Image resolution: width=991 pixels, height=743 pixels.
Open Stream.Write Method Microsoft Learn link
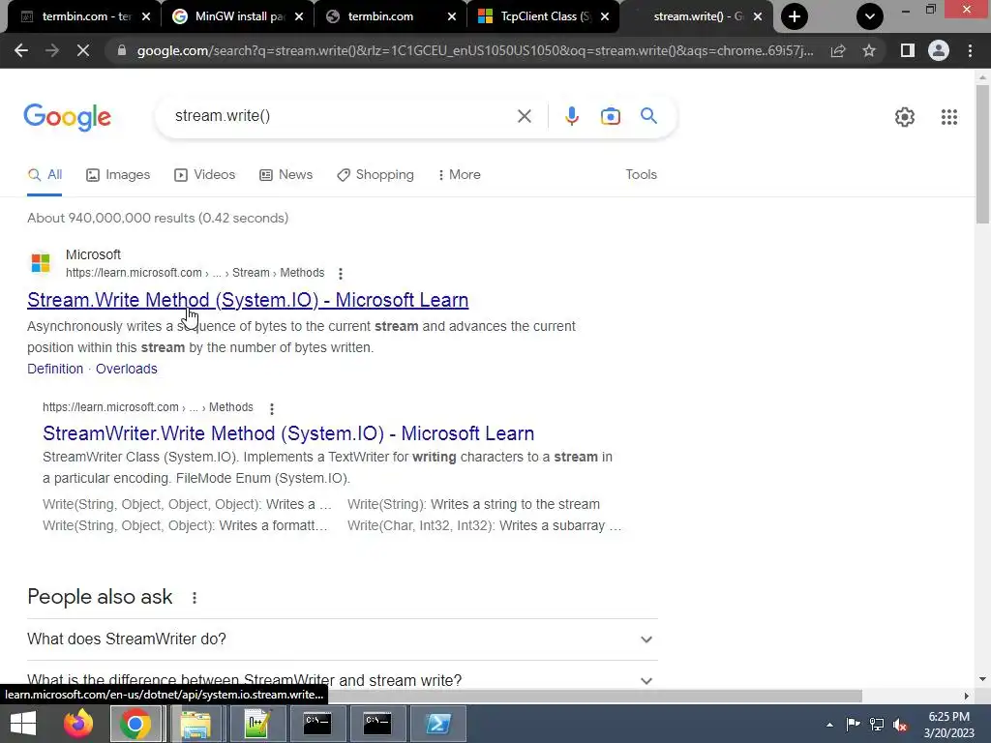[x=248, y=300]
